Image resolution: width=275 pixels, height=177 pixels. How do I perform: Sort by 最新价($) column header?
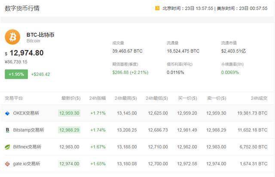pos(71,98)
